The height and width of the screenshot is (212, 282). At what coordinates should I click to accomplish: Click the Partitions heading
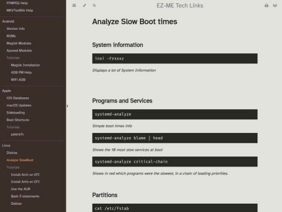click(x=105, y=195)
